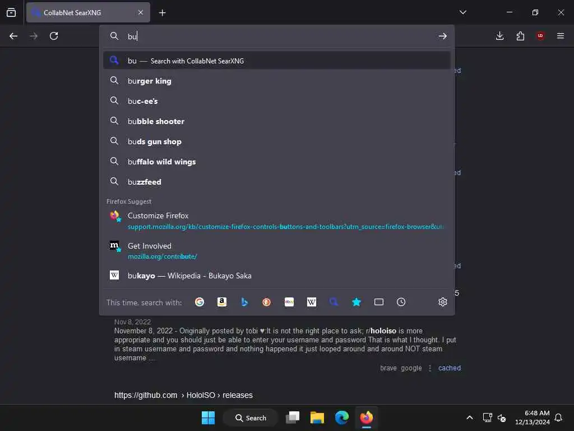This screenshot has height=431, width=574.
Task: Choose the 'bubble shooter' suggestion
Action: (277, 121)
